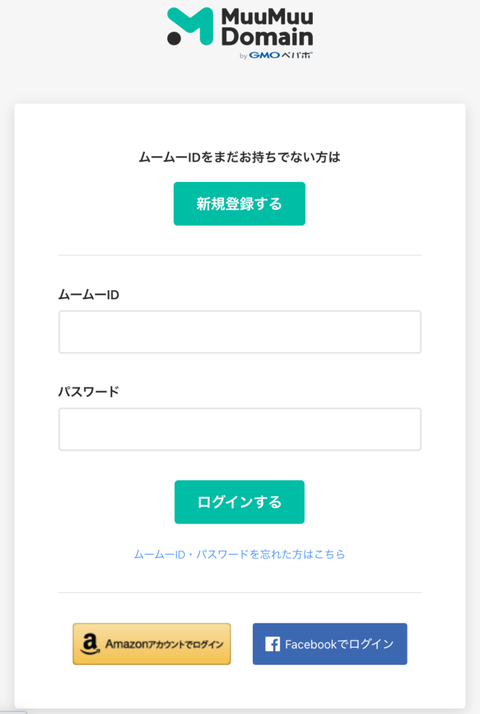Click the GMOペパボ logo under the header
Image resolution: width=480 pixels, height=714 pixels.
(281, 56)
